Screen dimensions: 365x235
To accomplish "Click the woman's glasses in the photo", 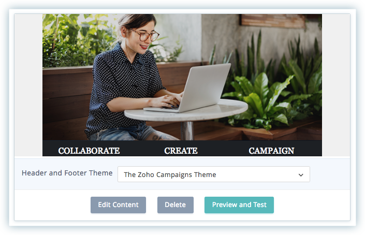I will pyautogui.click(x=145, y=35).
